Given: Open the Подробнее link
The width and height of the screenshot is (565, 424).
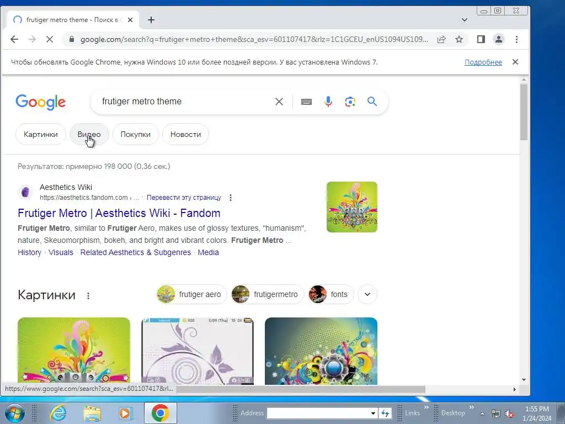Looking at the screenshot, I should 483,62.
